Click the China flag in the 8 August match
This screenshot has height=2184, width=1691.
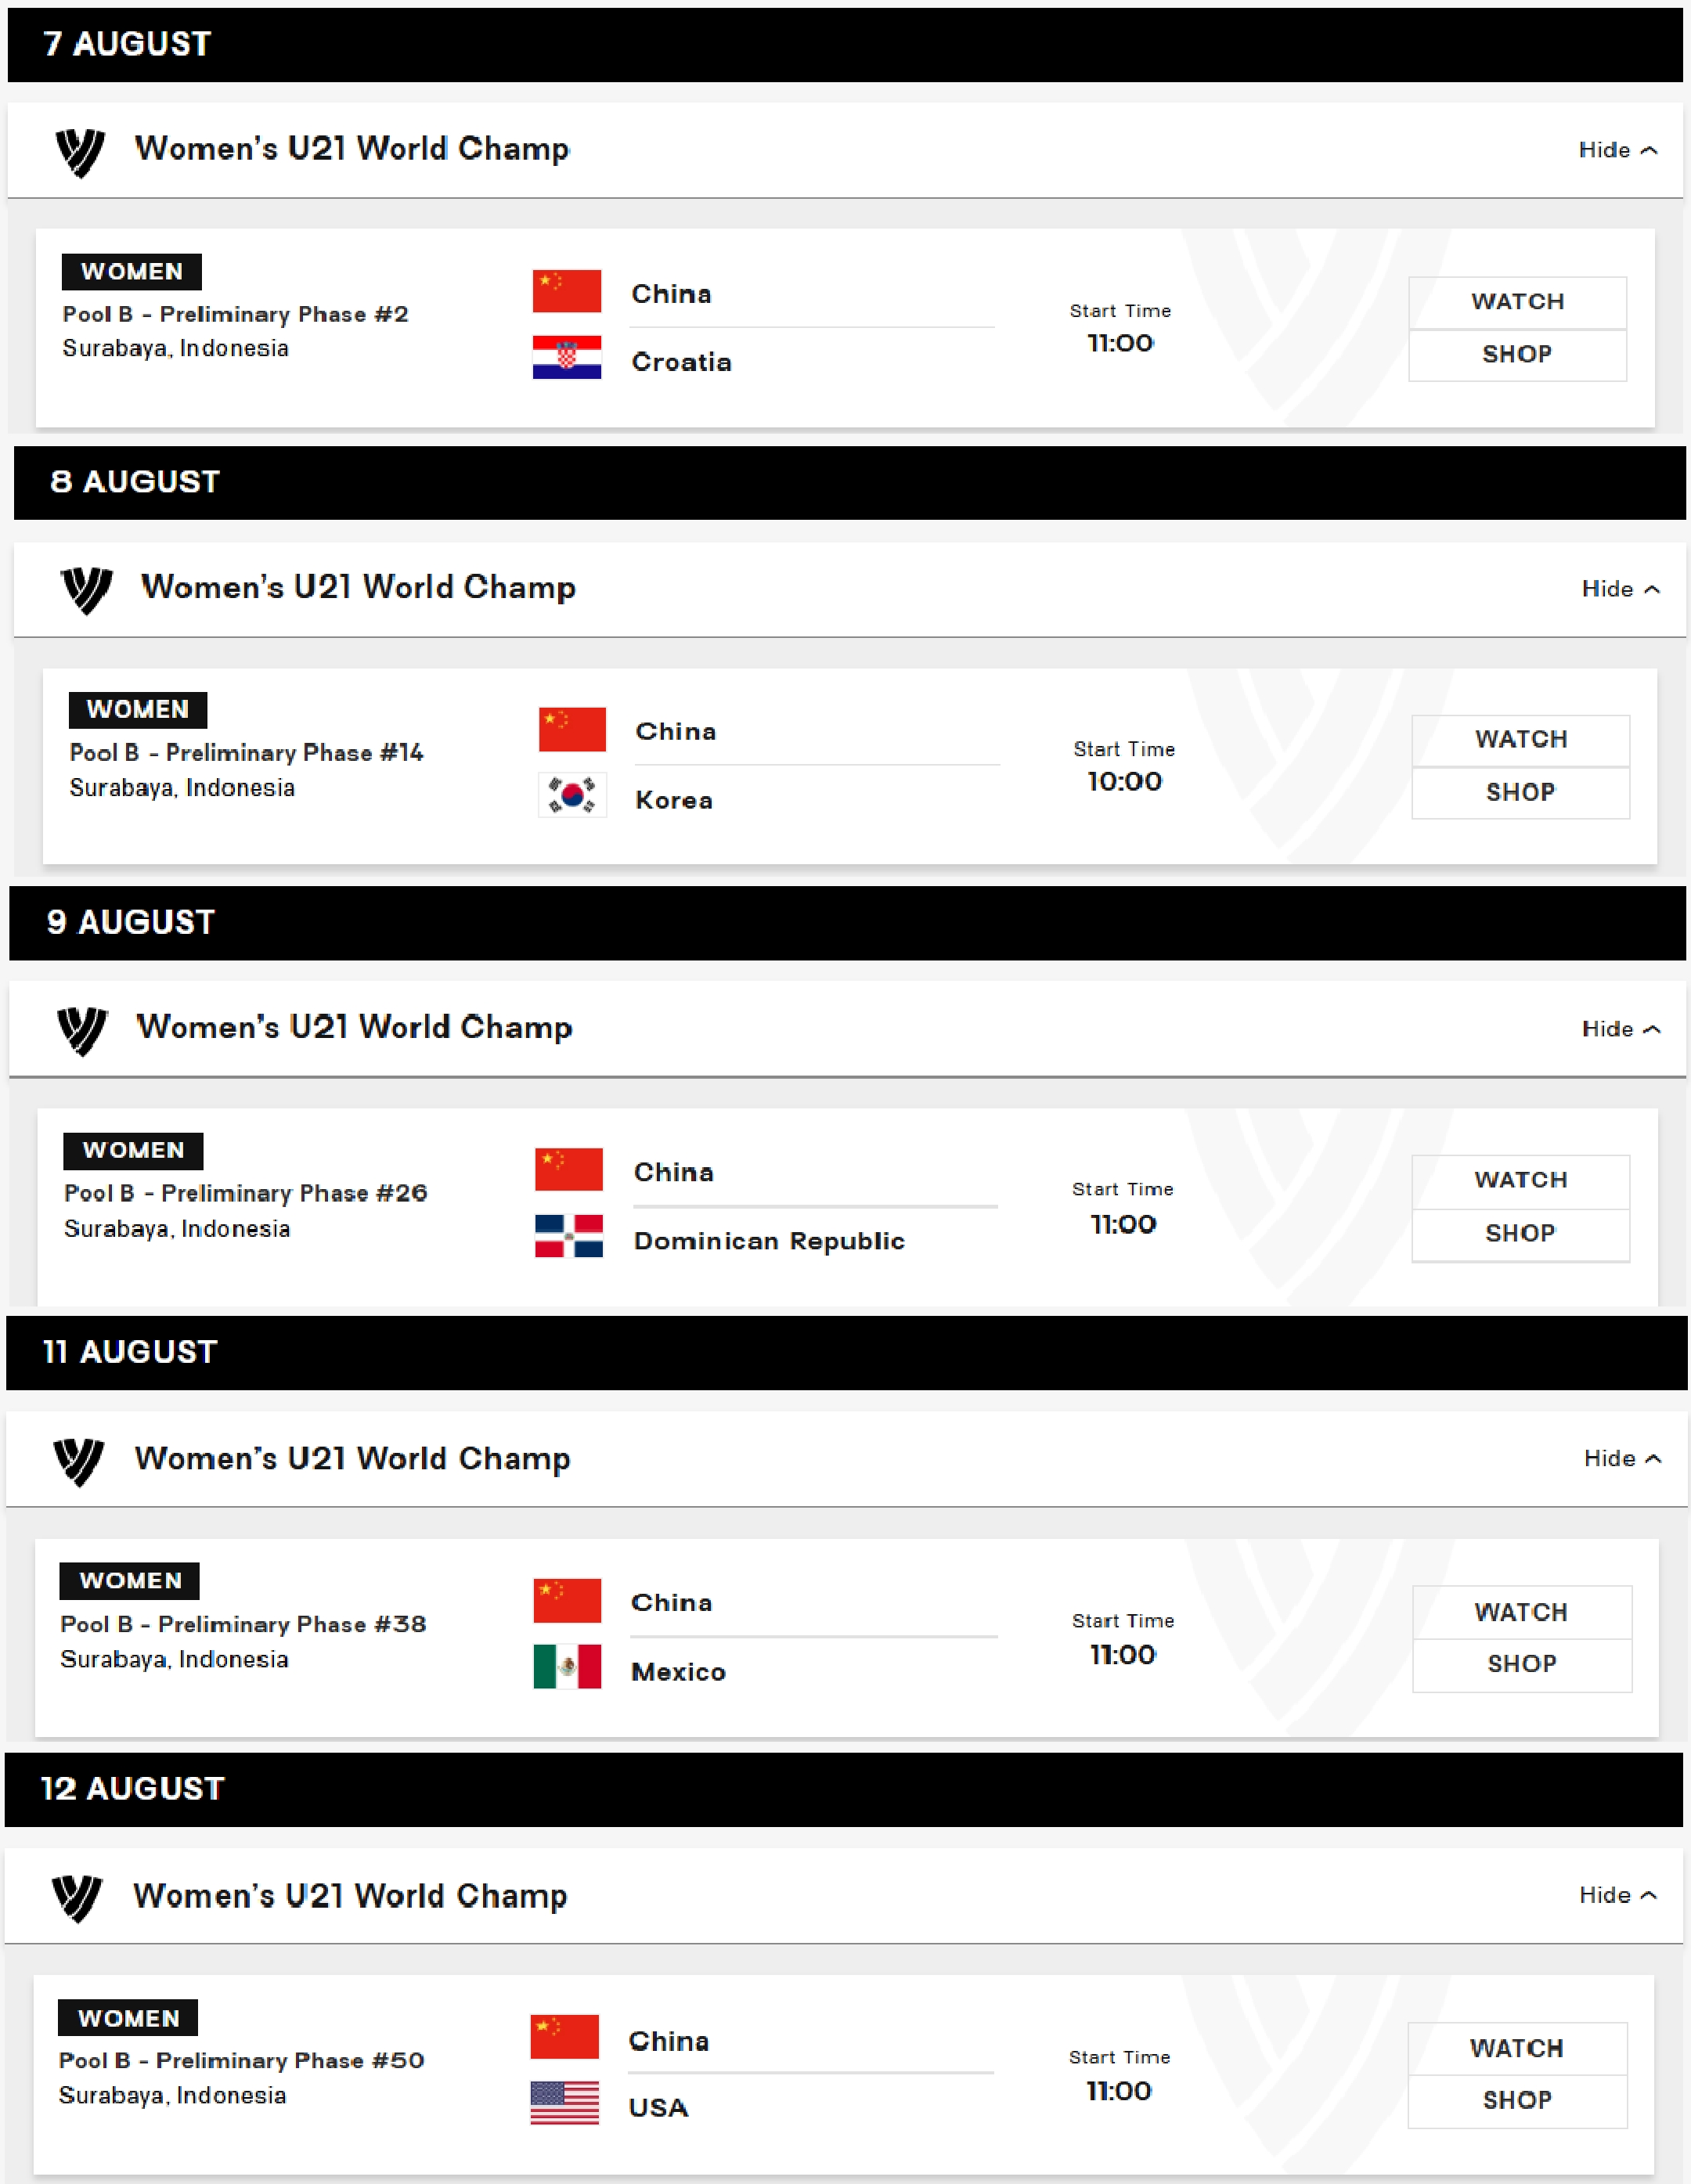[572, 729]
